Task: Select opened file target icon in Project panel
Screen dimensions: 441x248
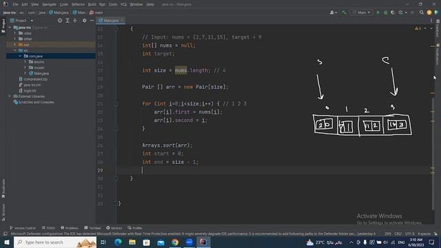Action: click(x=60, y=21)
